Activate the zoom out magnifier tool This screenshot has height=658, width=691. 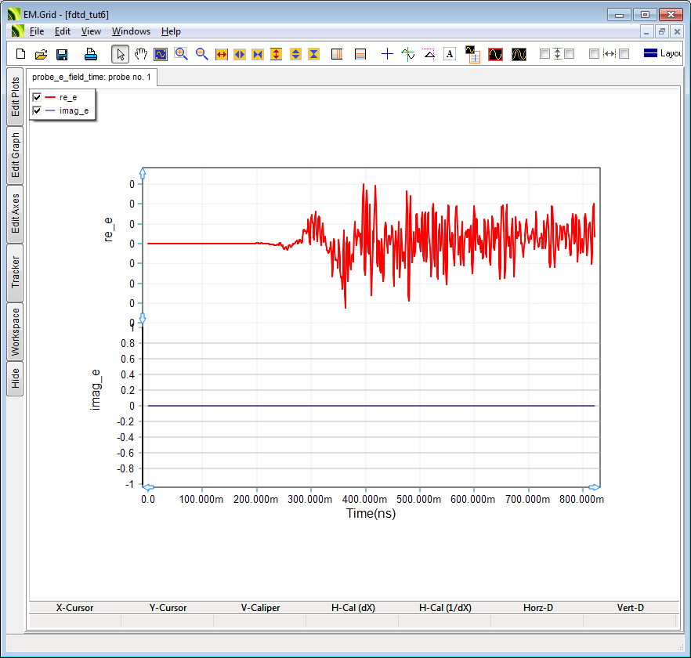[201, 54]
